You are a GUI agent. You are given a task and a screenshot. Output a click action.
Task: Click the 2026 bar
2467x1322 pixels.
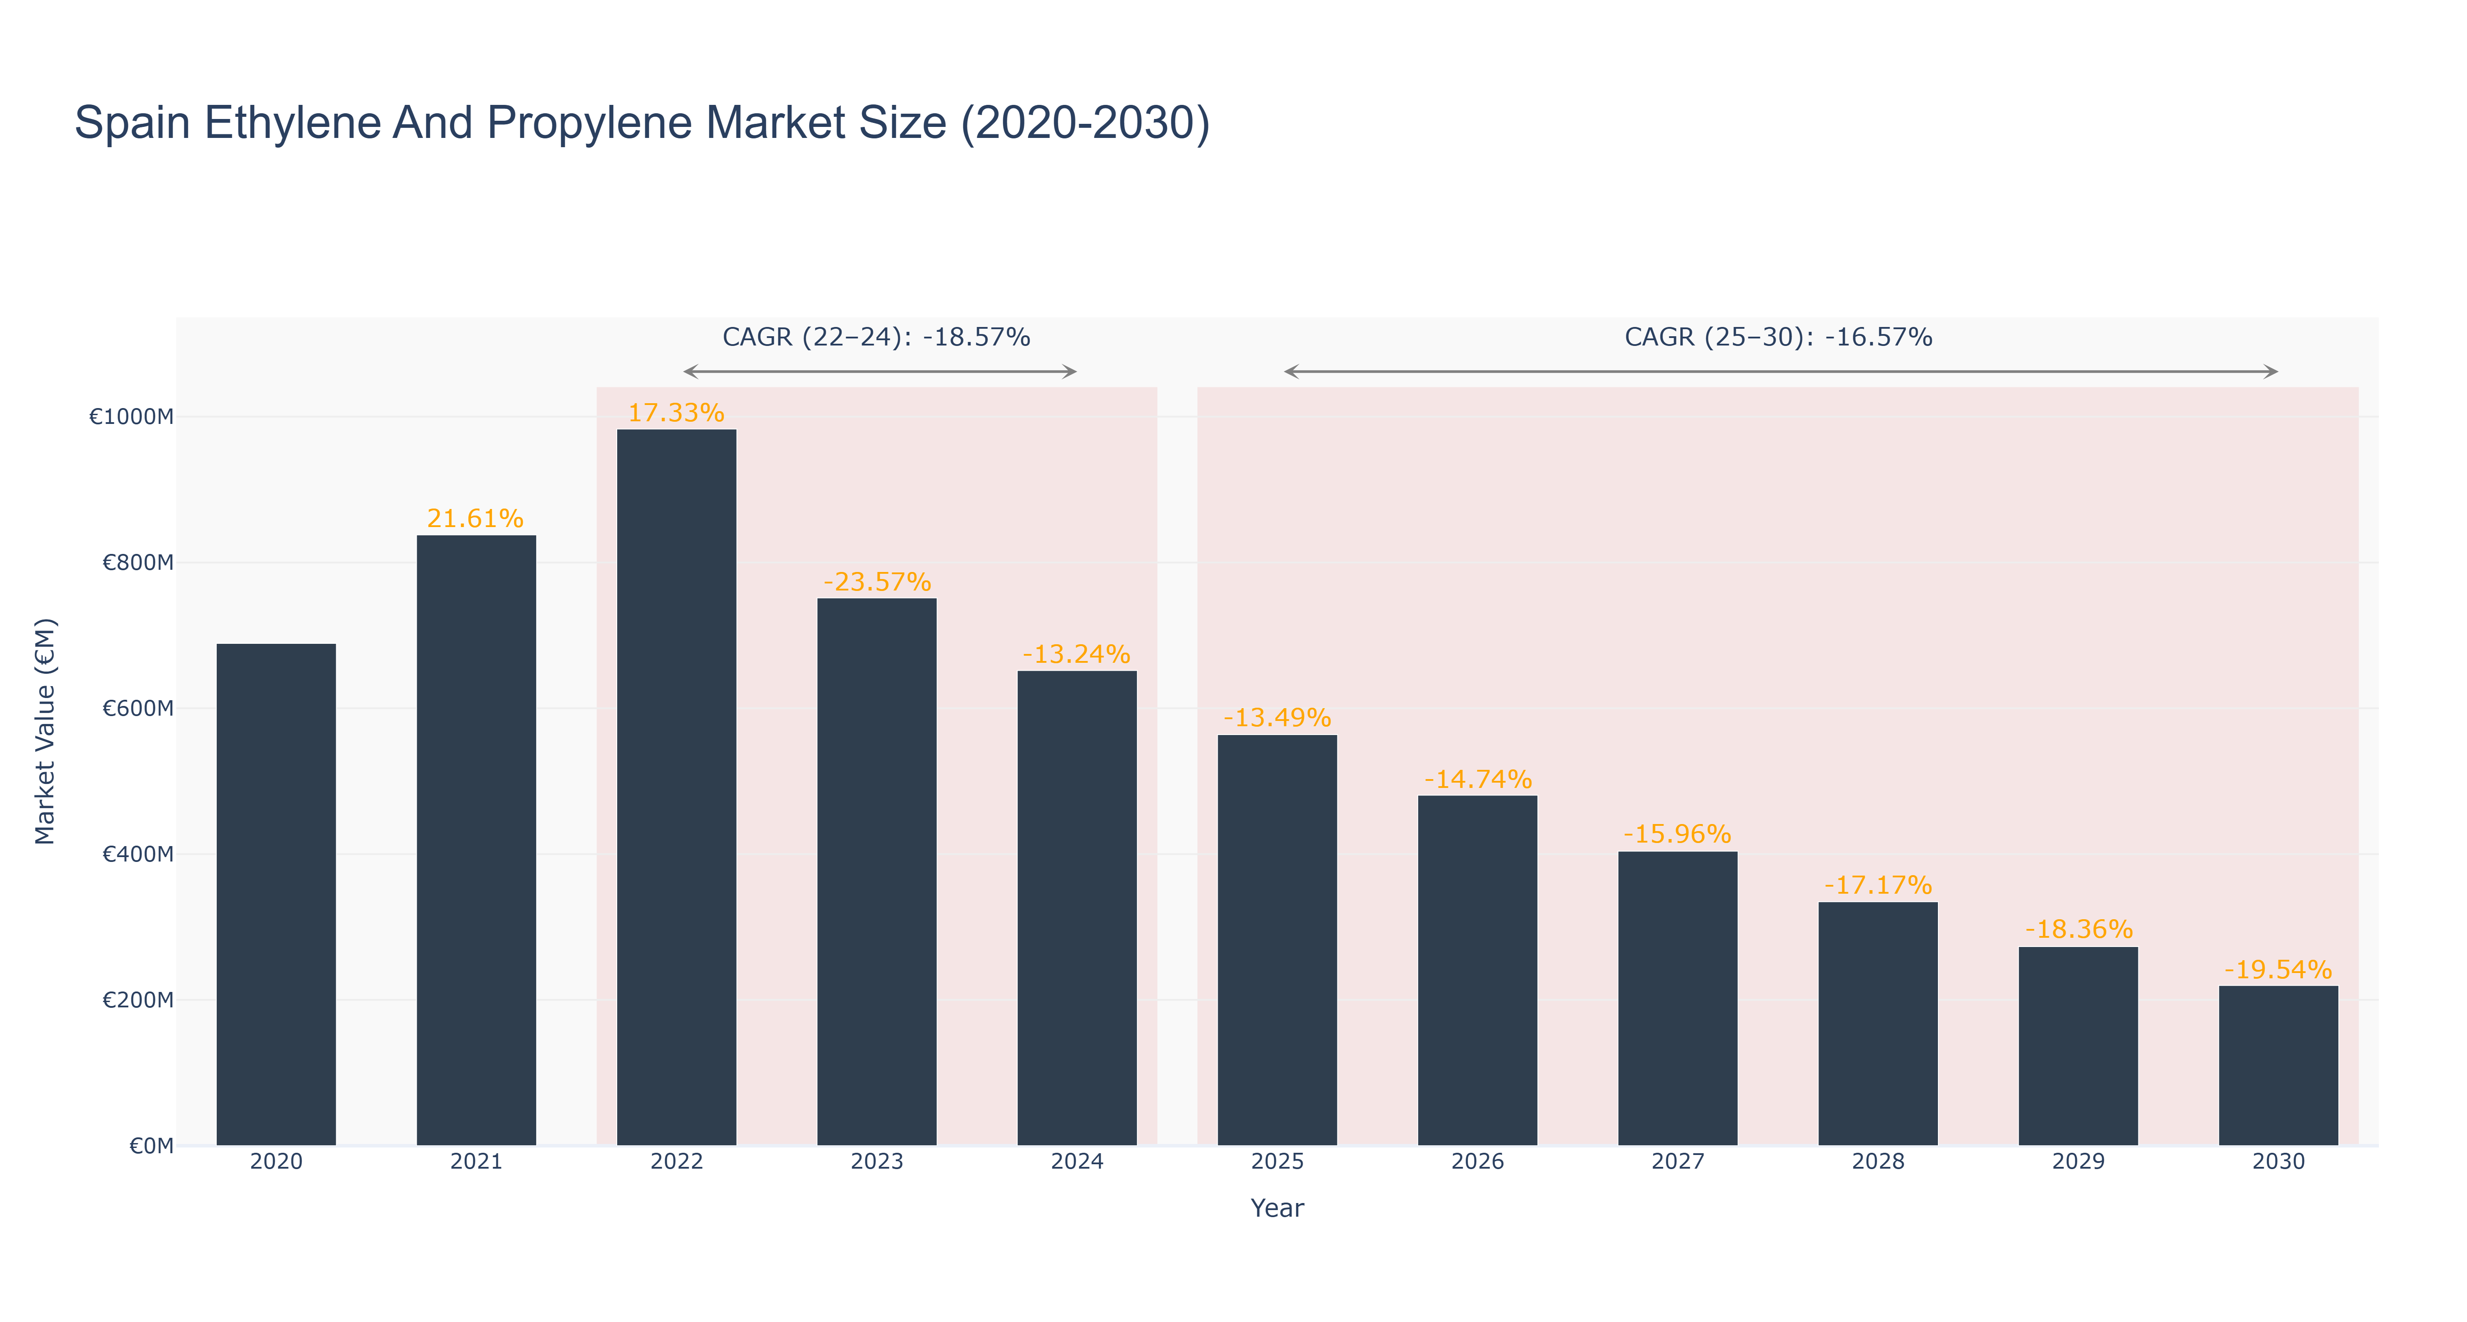pos(1477,970)
